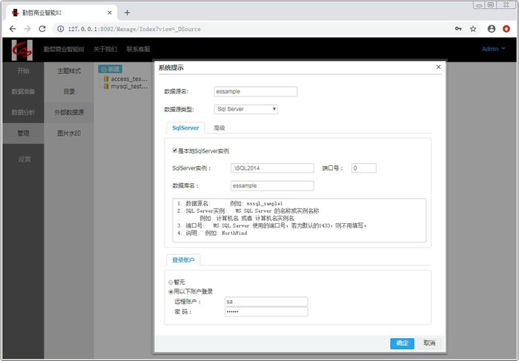Click the browser reload icon
This screenshot has height=361, width=519.
(x=42, y=29)
